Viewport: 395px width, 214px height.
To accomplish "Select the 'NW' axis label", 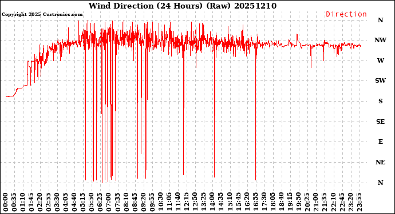I will pos(380,40).
